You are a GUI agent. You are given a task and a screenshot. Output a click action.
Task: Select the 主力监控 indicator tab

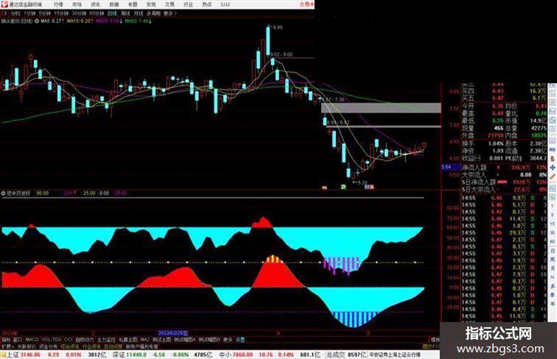point(106,340)
